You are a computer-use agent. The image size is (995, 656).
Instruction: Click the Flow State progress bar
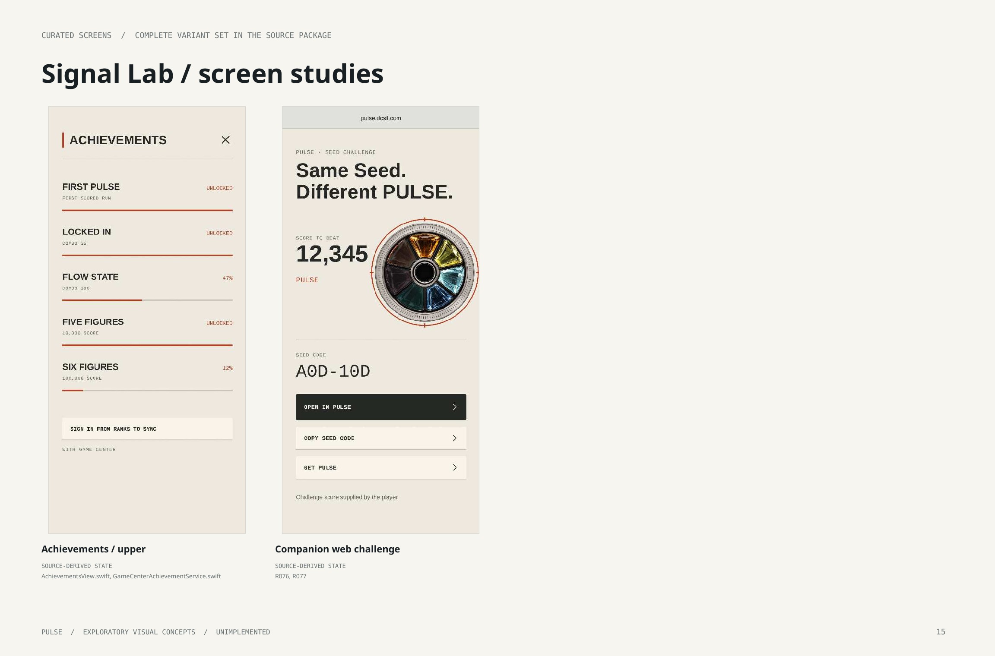click(147, 300)
